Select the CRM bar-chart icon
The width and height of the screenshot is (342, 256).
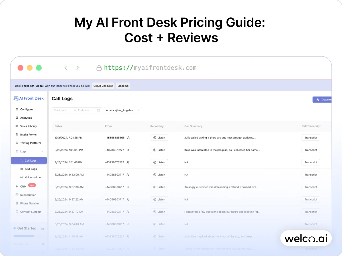tap(17, 186)
